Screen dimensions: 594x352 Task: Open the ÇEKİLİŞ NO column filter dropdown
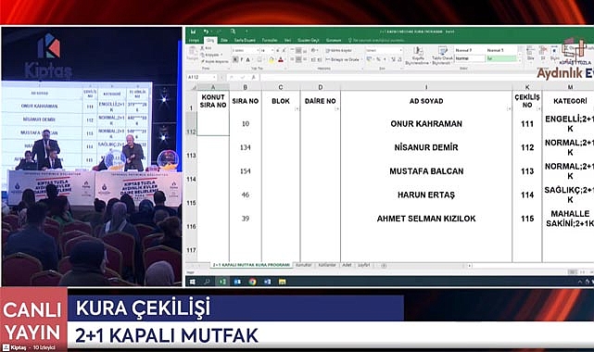click(538, 109)
